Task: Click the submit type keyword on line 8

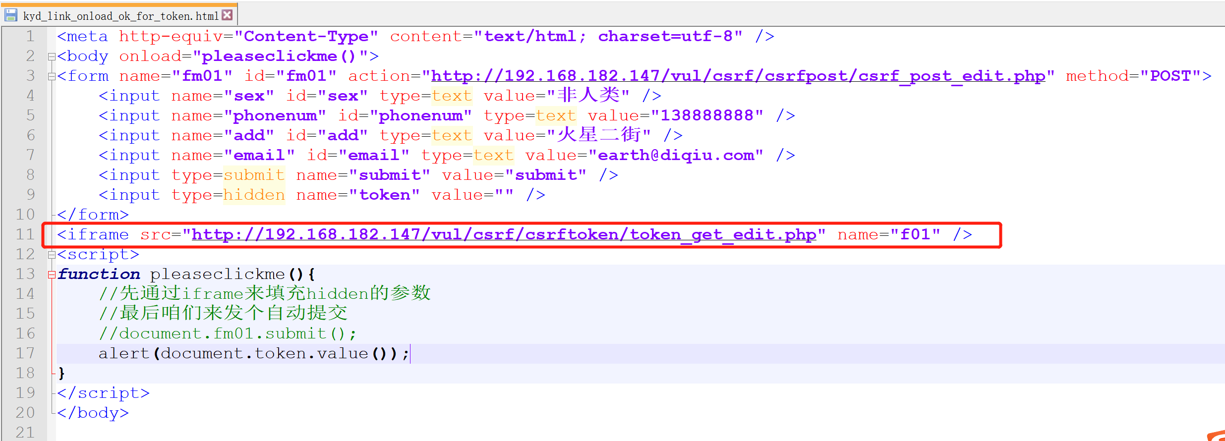Action: 254,175
